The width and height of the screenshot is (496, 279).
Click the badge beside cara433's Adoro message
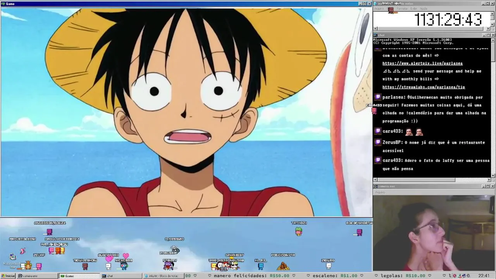pyautogui.click(x=378, y=160)
